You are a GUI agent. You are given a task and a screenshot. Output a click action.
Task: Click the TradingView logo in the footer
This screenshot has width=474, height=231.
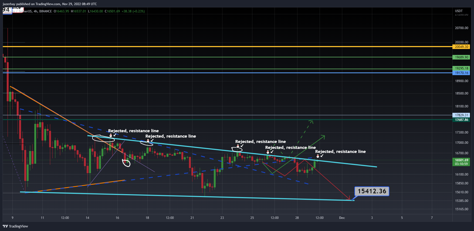click(15, 226)
